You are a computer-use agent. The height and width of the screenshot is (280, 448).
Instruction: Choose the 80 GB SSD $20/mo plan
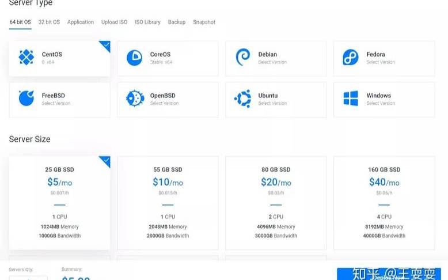point(276,203)
